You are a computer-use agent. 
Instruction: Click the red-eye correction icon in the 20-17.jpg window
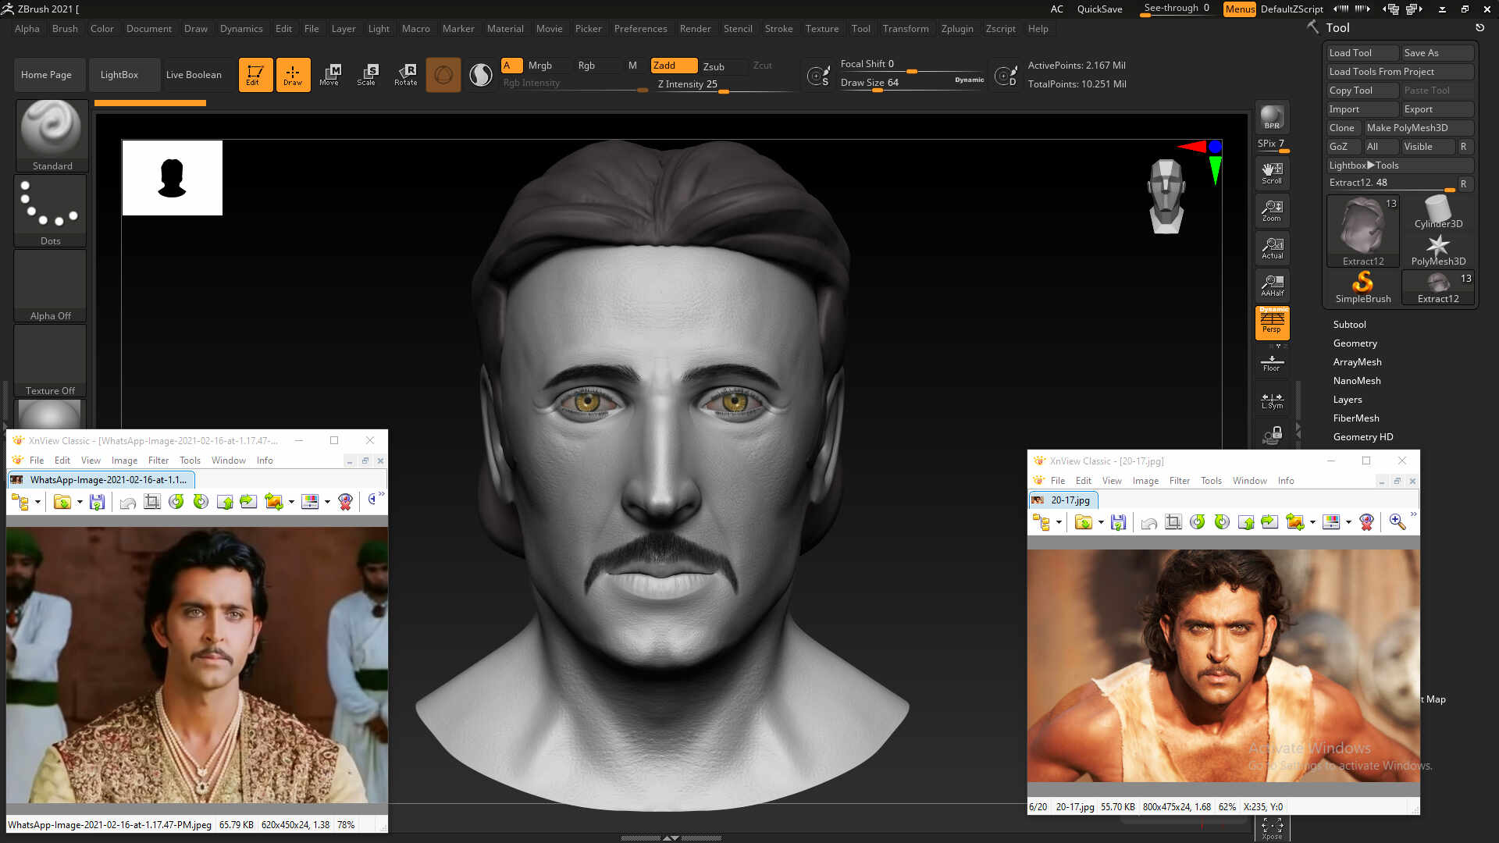coord(1366,522)
